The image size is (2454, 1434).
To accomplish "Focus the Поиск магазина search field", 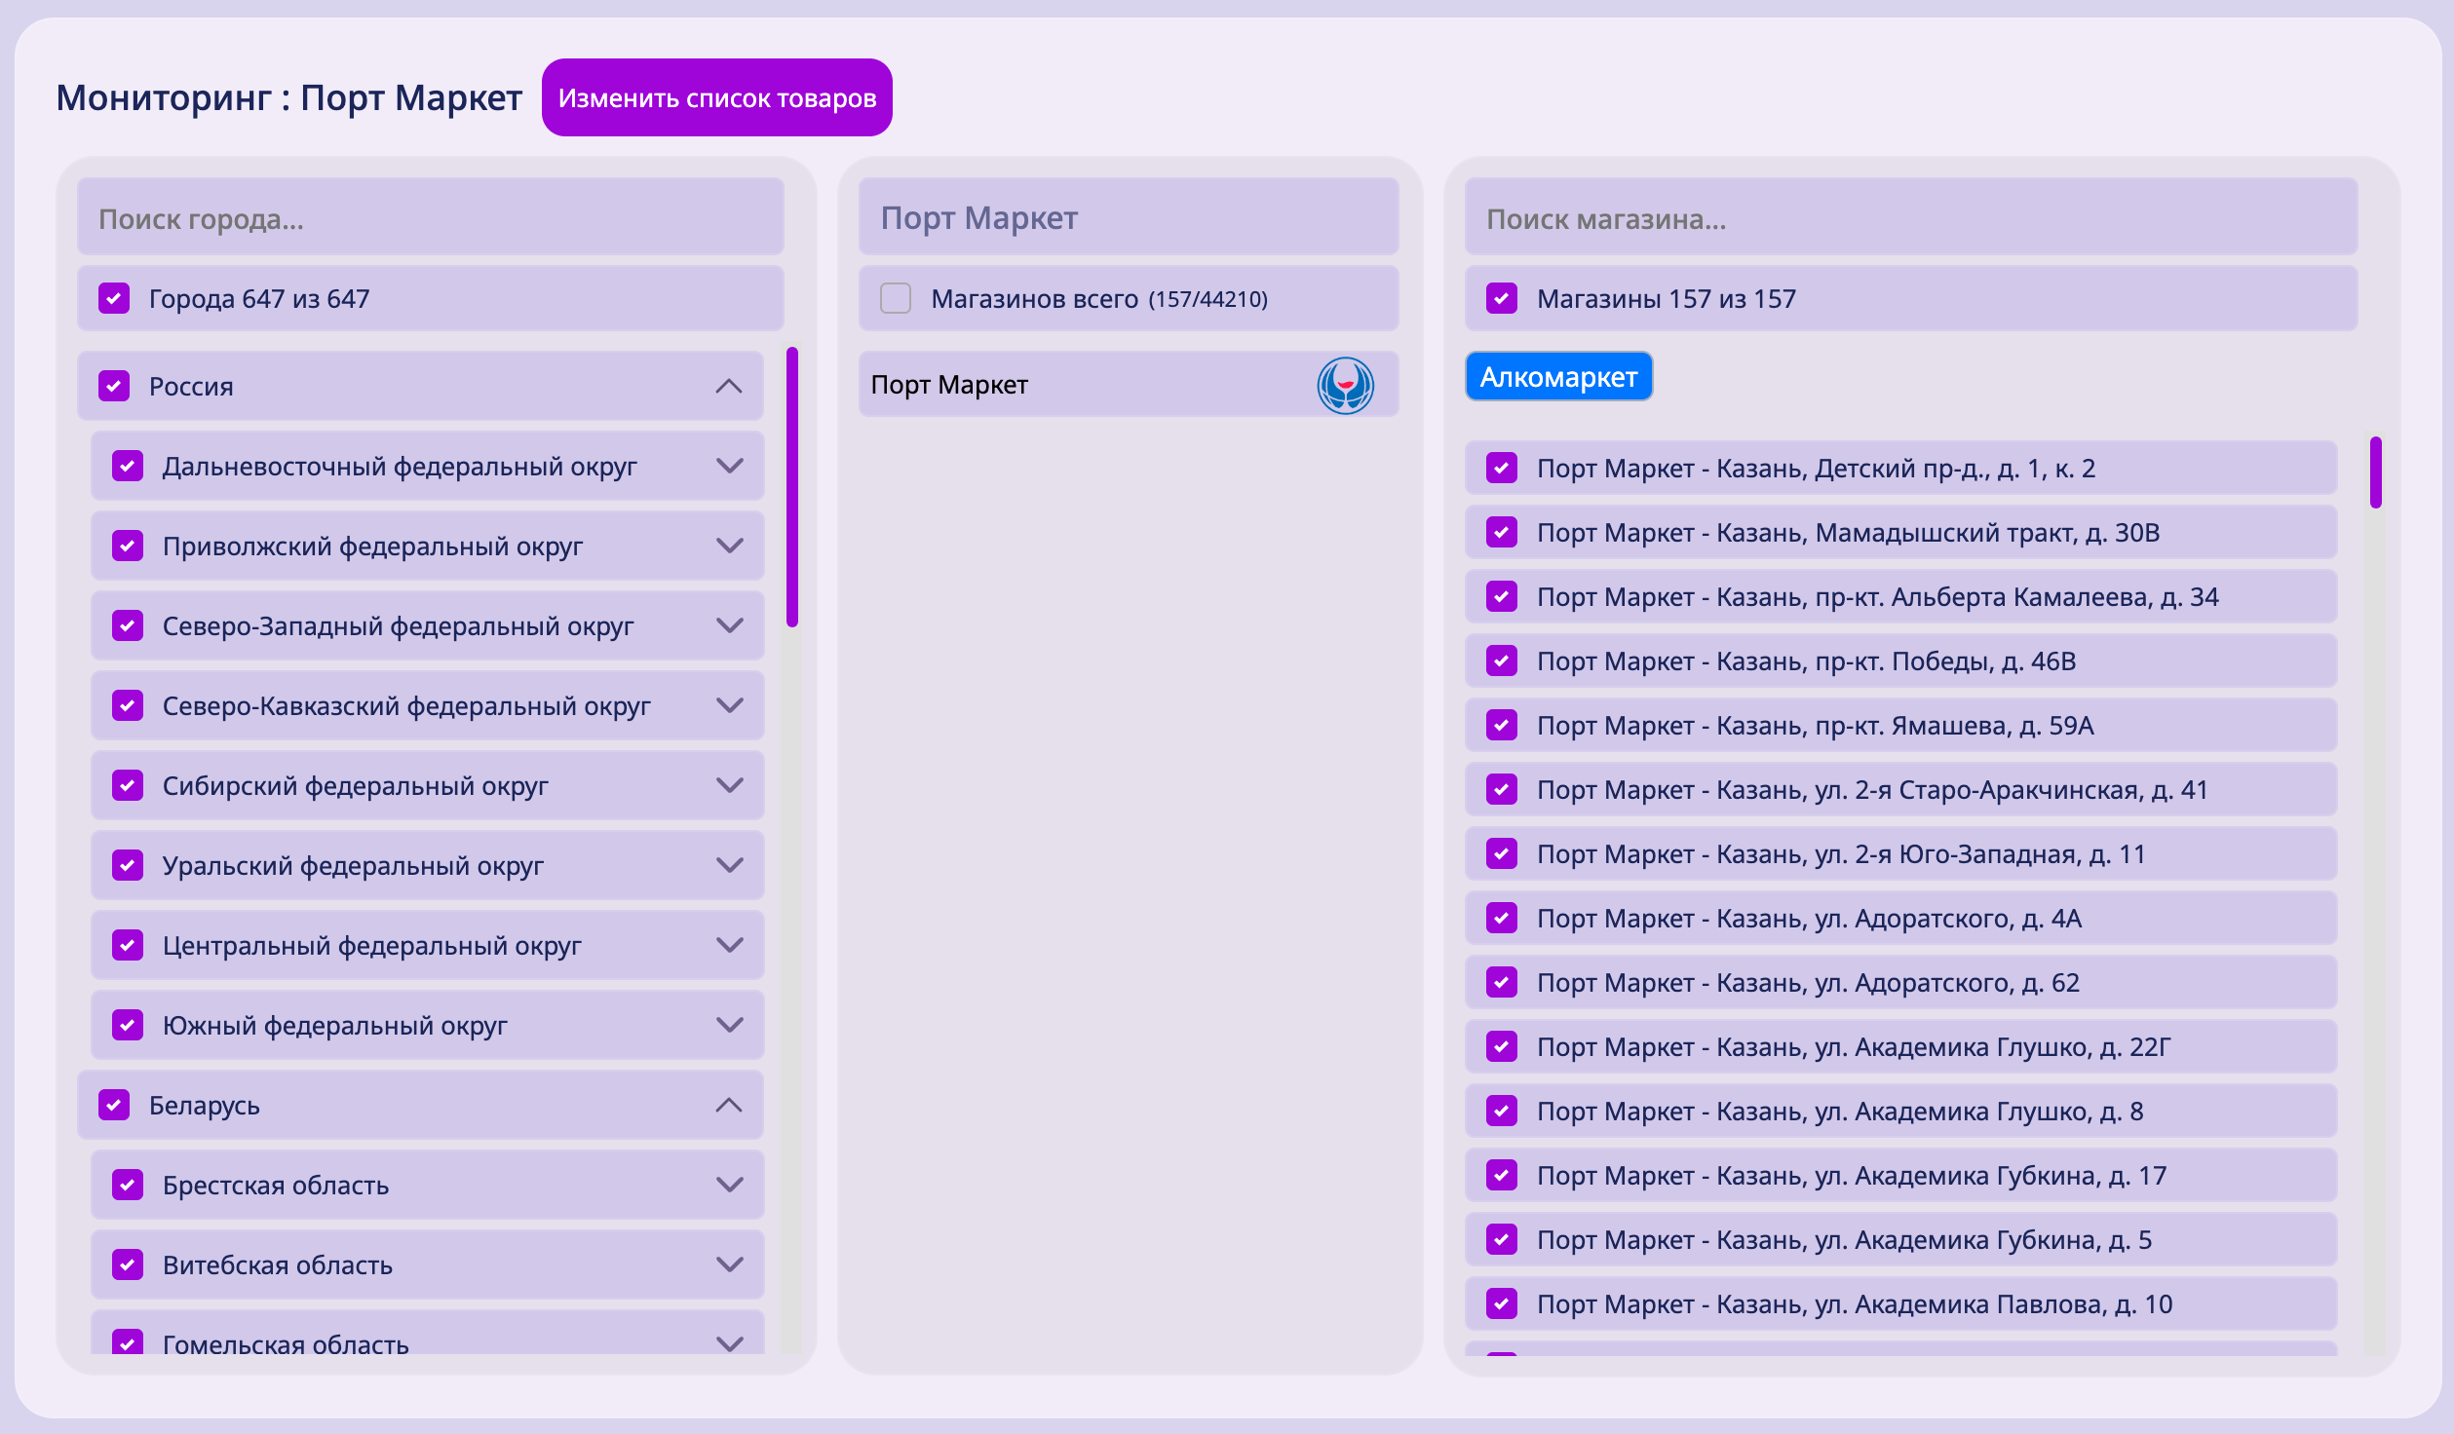I will (1911, 217).
